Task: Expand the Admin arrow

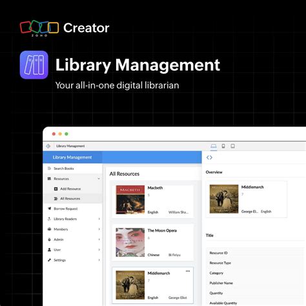Action: point(99,240)
